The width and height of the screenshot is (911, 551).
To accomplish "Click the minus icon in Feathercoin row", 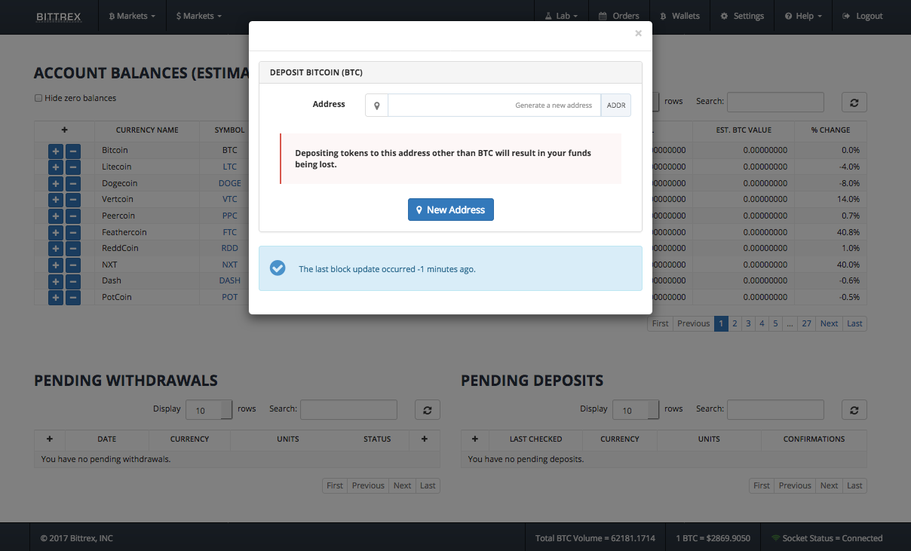I will pos(73,232).
